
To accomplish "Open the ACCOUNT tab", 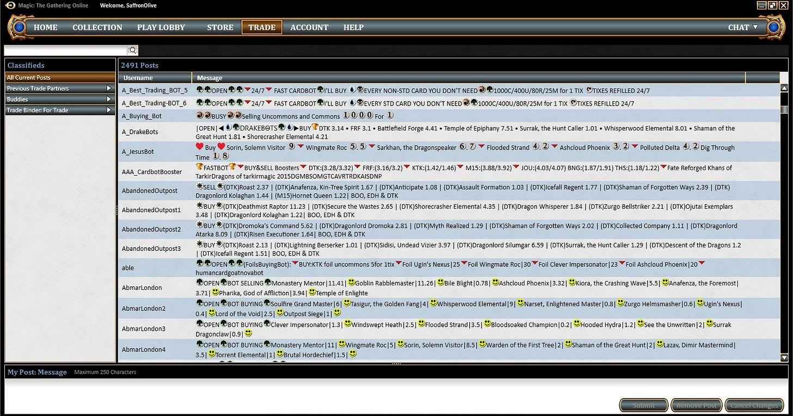I will coord(309,27).
